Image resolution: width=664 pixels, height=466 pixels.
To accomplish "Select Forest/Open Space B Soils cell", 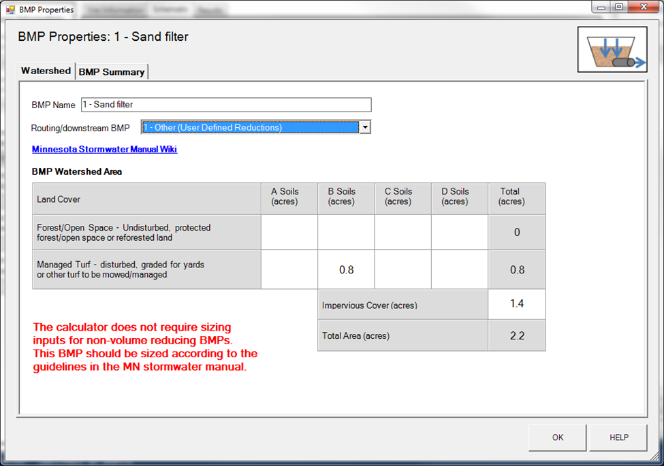I will tap(346, 233).
